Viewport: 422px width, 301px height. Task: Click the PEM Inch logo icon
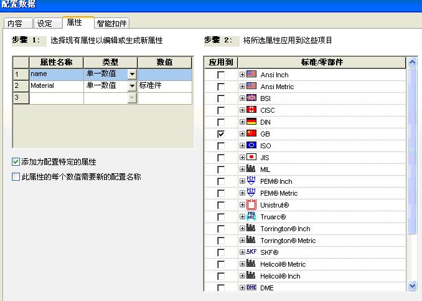pos(251,181)
